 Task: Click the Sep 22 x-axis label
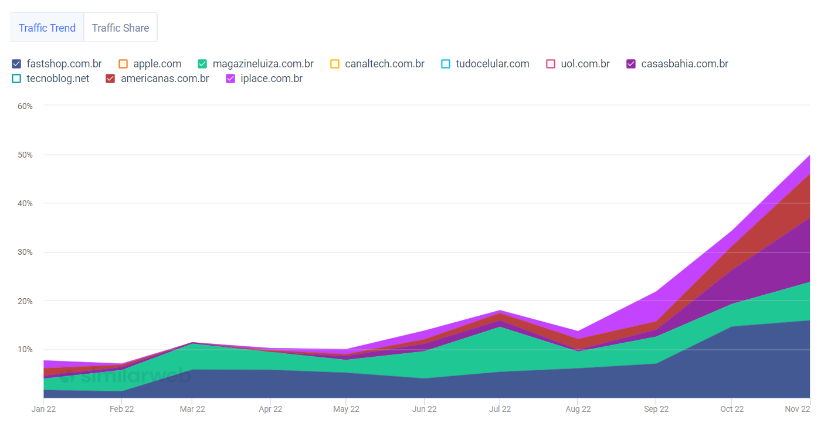[656, 409]
